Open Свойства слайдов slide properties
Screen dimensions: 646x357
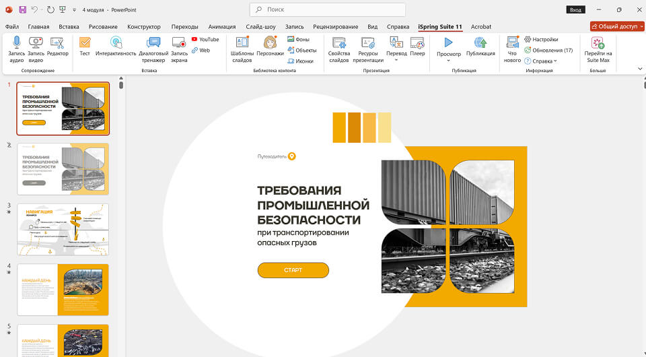[339, 43]
